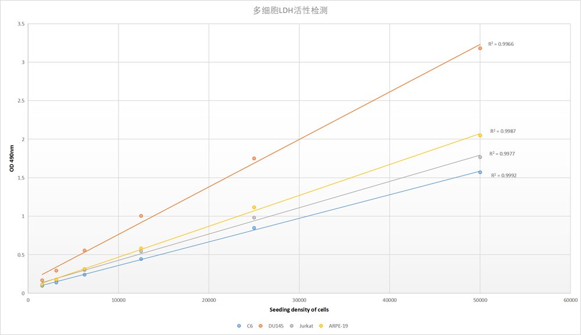Click blue C6 data point at 50000
The height and width of the screenshot is (335, 581).
coord(480,172)
